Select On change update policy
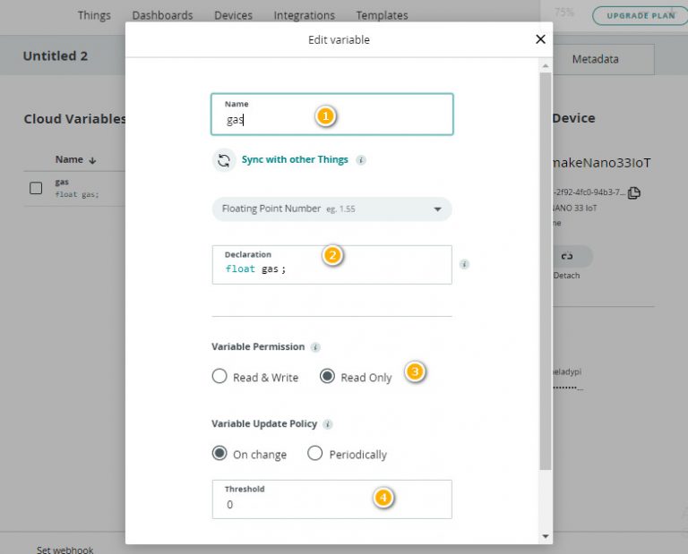 (219, 453)
